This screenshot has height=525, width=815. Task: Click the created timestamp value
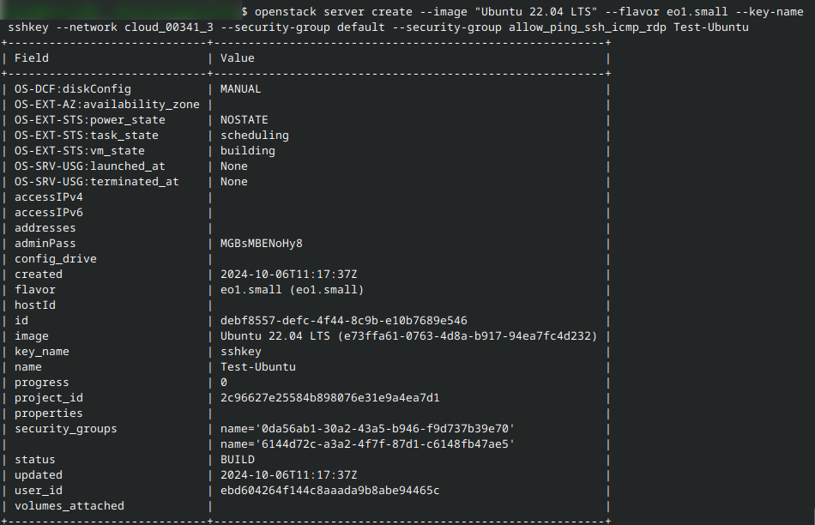[288, 275]
